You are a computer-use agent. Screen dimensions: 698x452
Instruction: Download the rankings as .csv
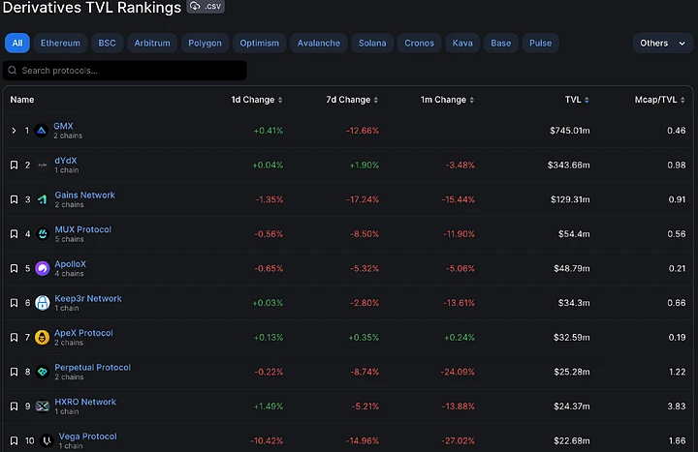click(x=206, y=6)
